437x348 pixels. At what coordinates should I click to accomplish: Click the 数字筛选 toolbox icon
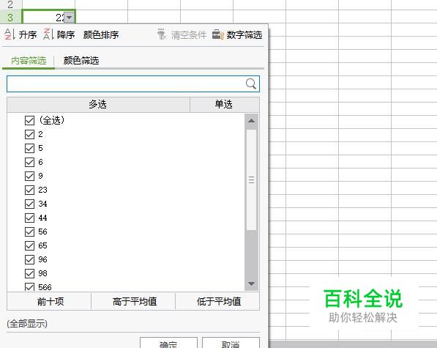click(217, 35)
